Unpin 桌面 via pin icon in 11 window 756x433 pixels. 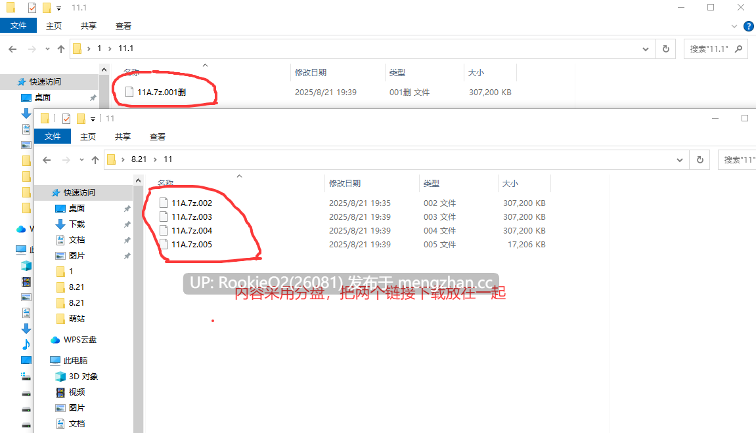pyautogui.click(x=127, y=209)
